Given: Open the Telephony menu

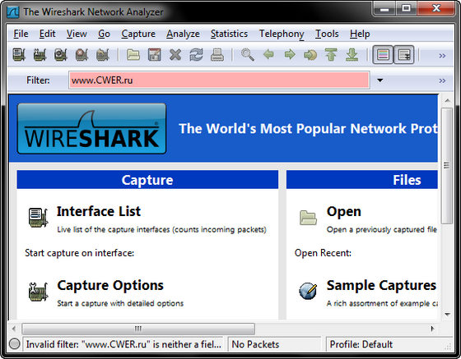Looking at the screenshot, I should tap(282, 34).
